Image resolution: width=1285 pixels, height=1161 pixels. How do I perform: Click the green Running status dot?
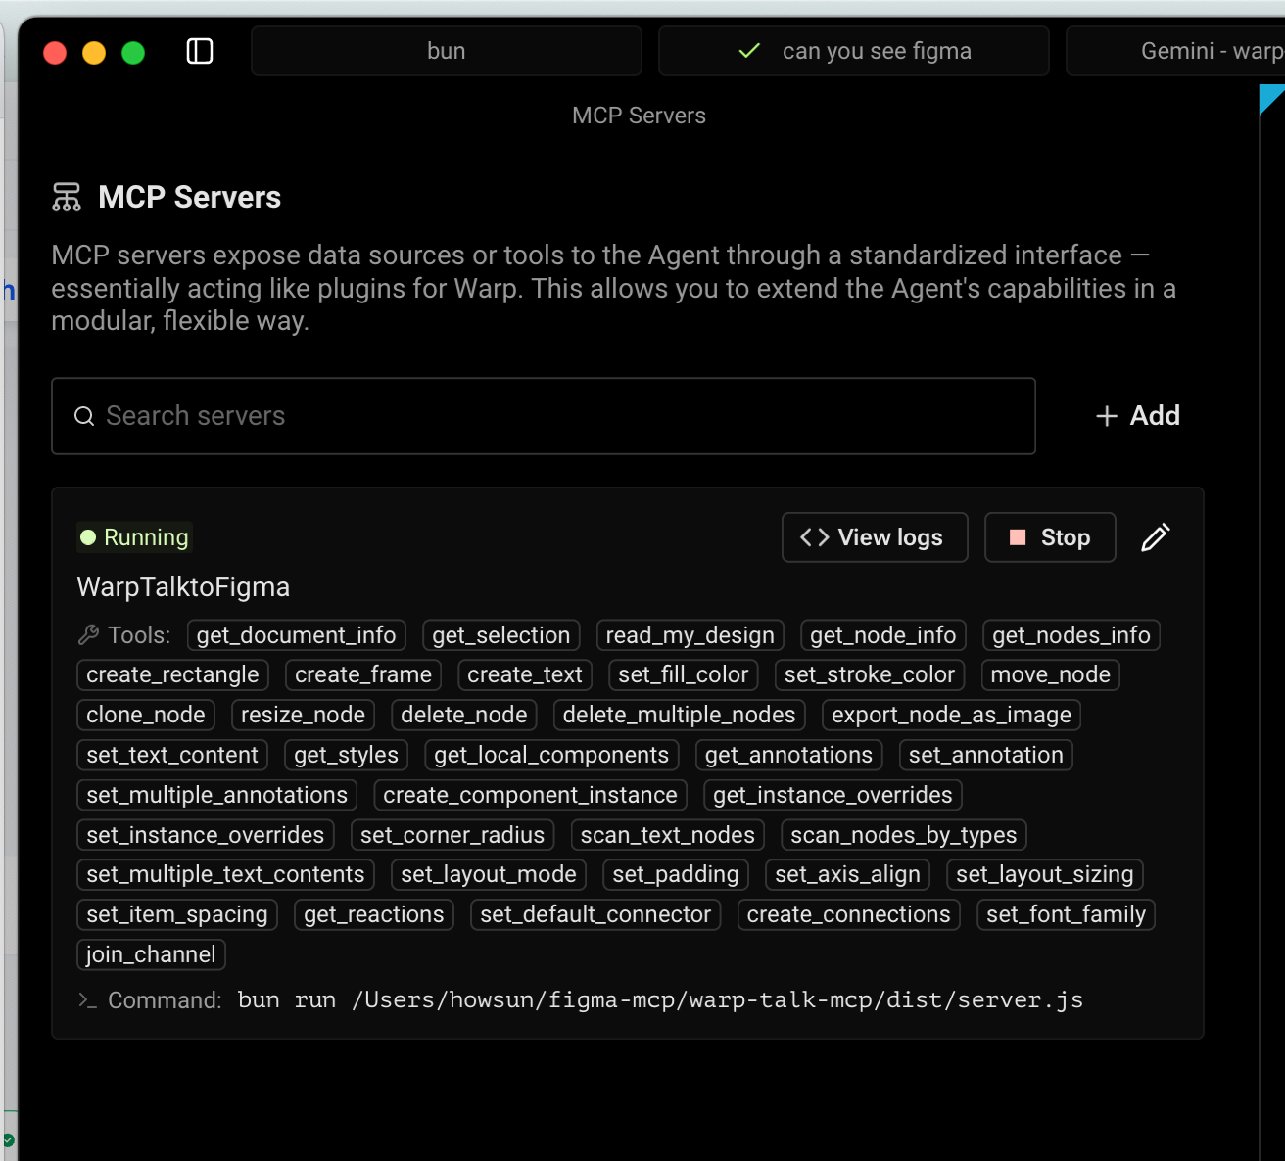pos(88,537)
